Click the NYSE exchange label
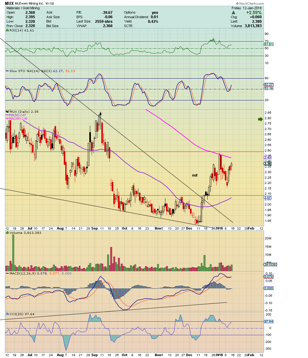The image size is (308, 358). click(x=50, y=4)
